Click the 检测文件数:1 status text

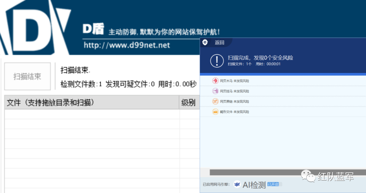pos(81,84)
